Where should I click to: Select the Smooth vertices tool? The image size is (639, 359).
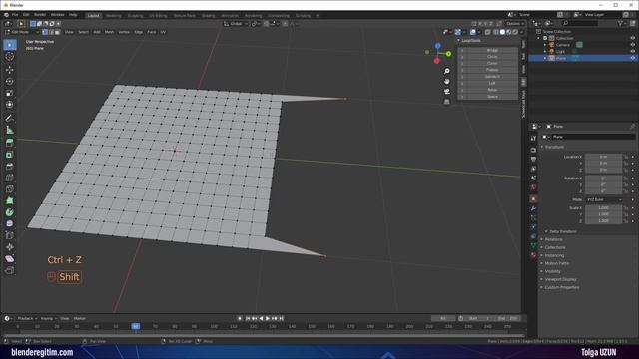pyautogui.click(x=9, y=223)
